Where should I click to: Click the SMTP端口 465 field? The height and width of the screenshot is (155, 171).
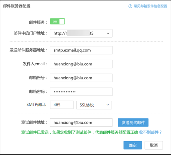click(x=62, y=105)
